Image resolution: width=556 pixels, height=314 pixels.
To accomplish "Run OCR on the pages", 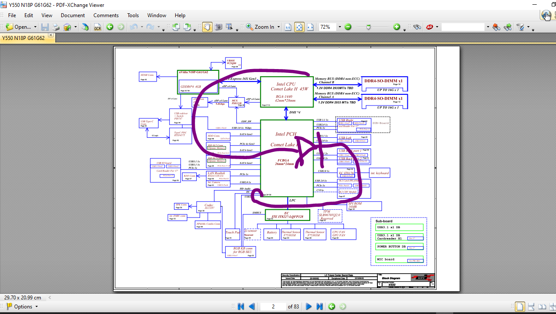I will point(98,27).
